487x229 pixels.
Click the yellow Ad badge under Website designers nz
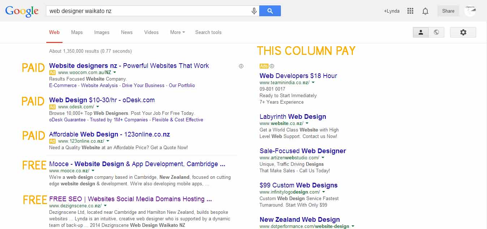pyautogui.click(x=52, y=72)
